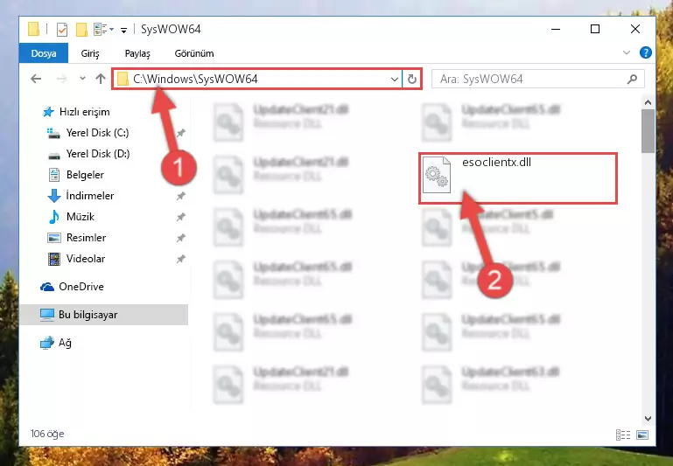Image resolution: width=673 pixels, height=466 pixels.
Task: Click the scrollbar down arrow
Action: click(x=648, y=418)
